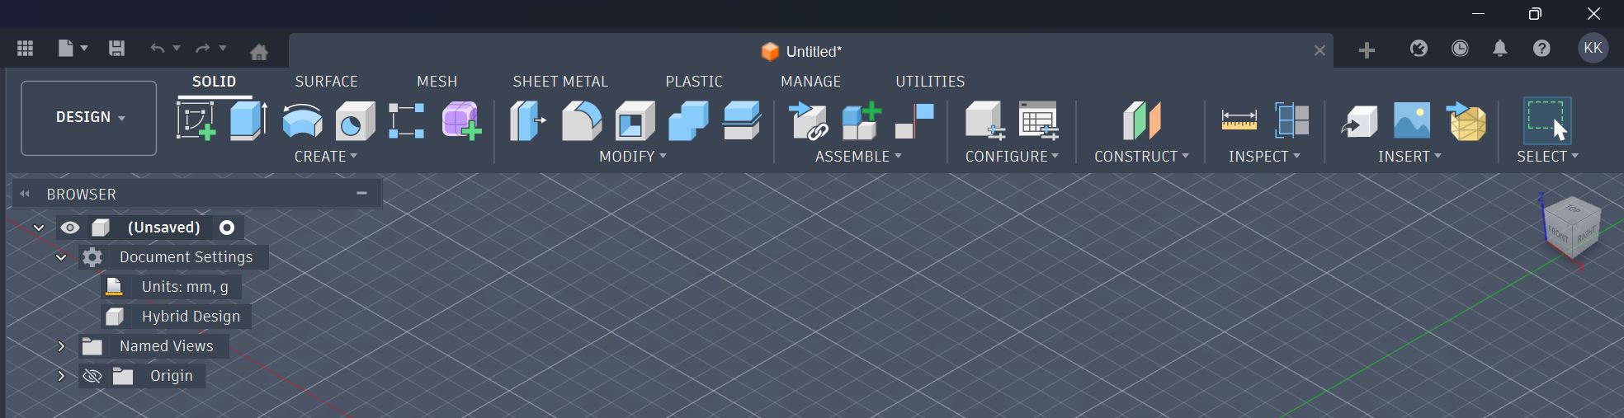Select the Press Pull tool
Image resolution: width=1624 pixels, height=418 pixels.
[x=528, y=120]
